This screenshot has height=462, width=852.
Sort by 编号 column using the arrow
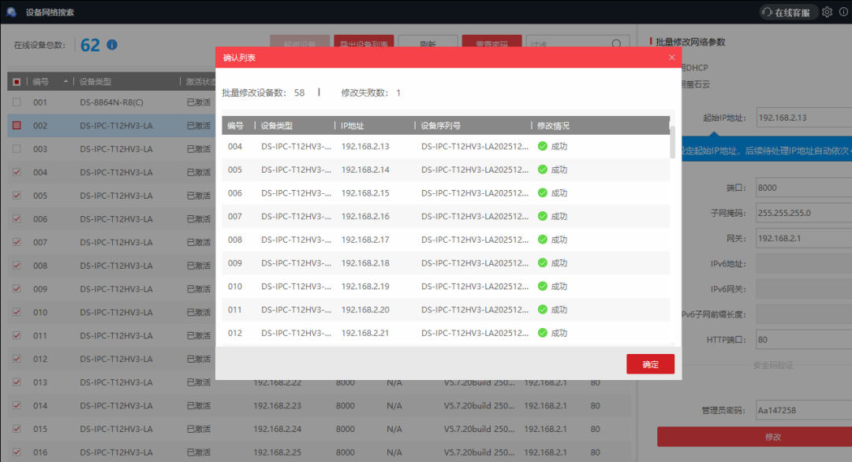click(65, 82)
